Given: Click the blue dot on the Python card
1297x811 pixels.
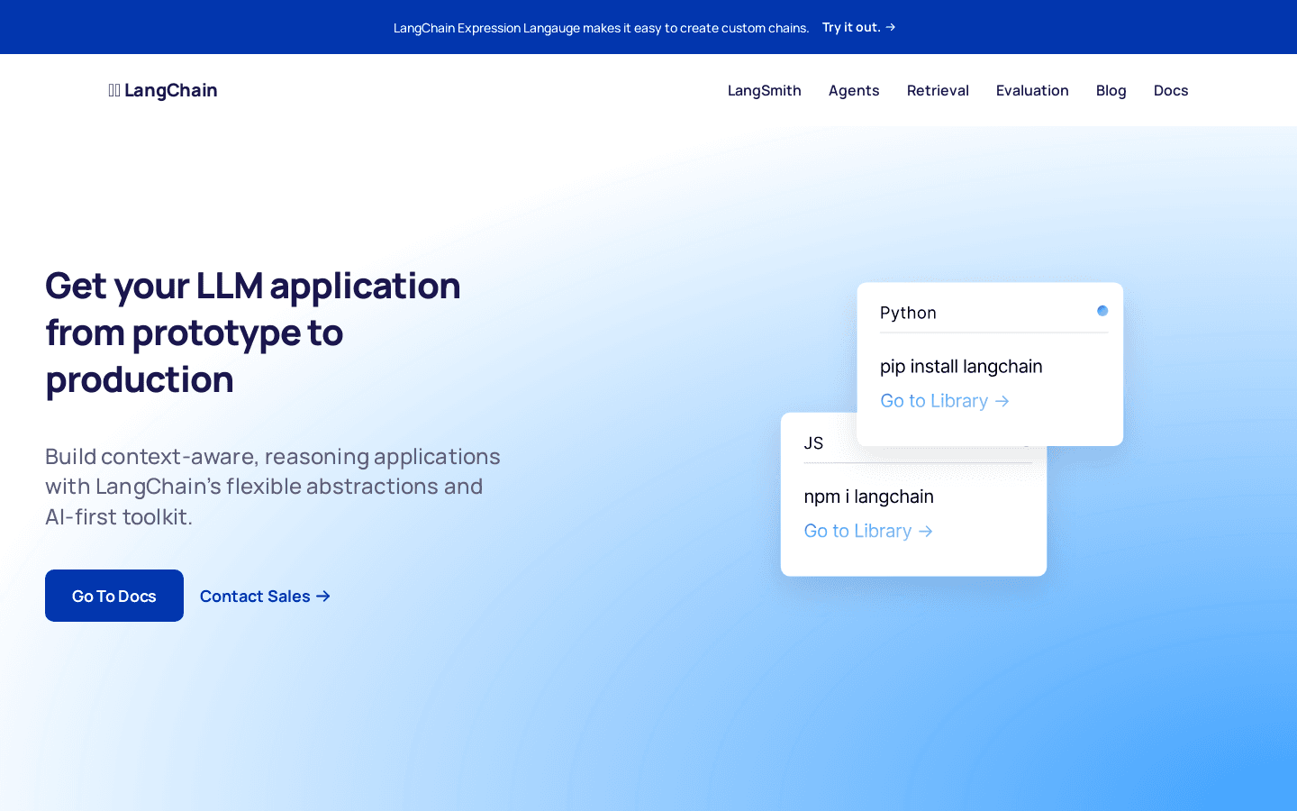Looking at the screenshot, I should [x=1102, y=310].
